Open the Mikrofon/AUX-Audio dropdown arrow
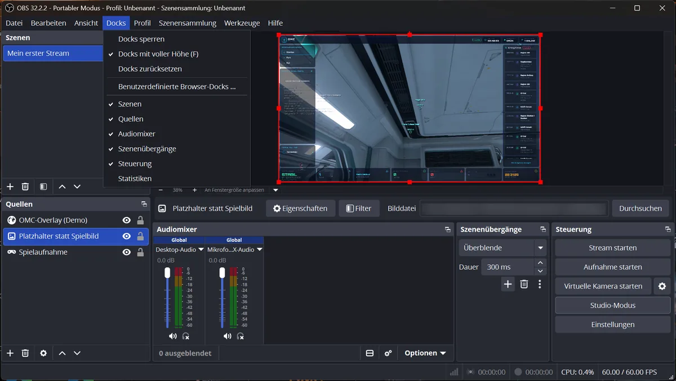Screen dimensions: 676x381 (x=260, y=250)
